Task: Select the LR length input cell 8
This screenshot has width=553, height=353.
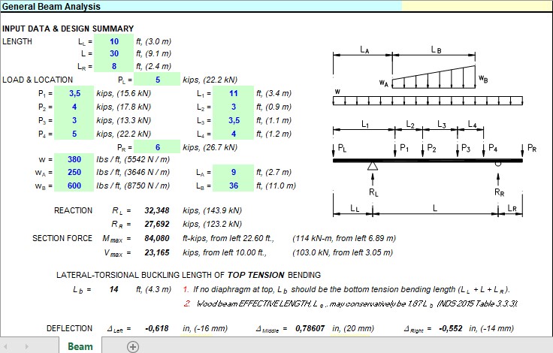Action: (114, 66)
